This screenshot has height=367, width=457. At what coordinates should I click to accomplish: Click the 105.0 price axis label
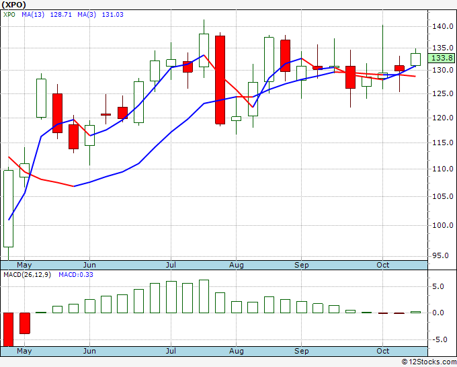[x=443, y=196]
